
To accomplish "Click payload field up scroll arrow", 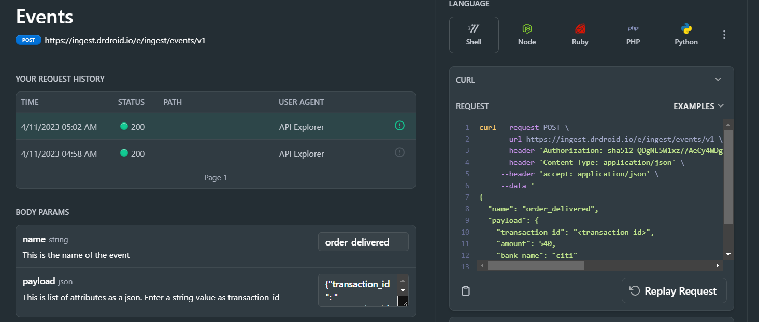I will coord(403,281).
